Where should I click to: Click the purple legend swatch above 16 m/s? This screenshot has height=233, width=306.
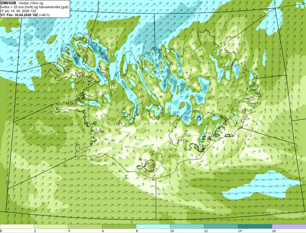(289, 226)
